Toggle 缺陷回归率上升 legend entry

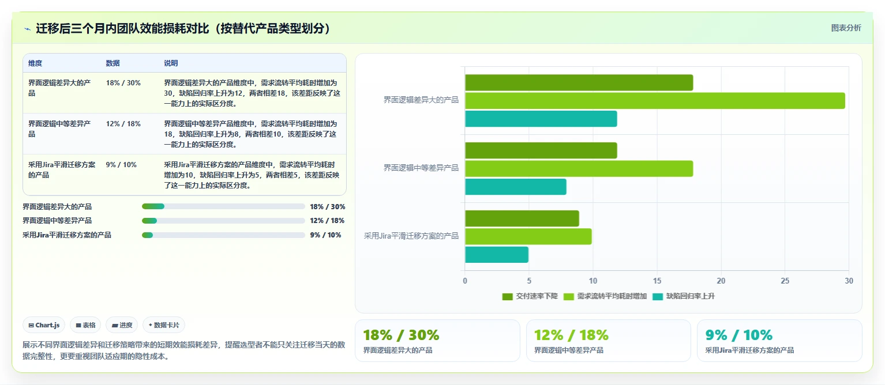coord(683,296)
